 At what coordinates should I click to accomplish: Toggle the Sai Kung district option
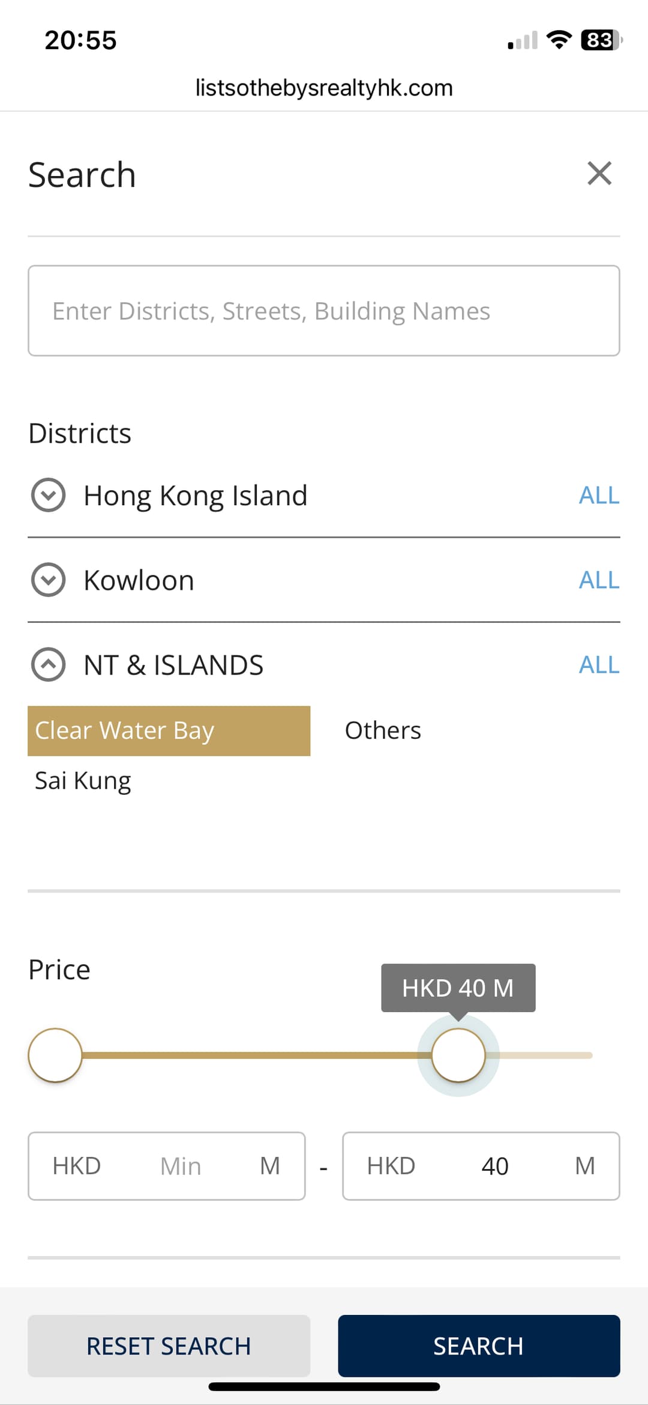pyautogui.click(x=83, y=781)
